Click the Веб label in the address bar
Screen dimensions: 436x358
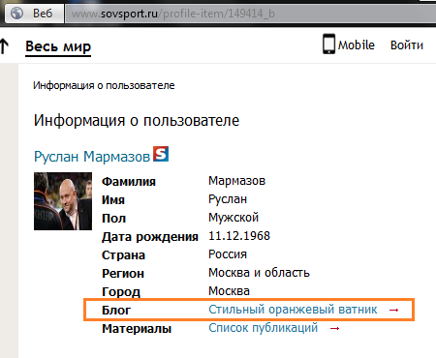pos(43,14)
